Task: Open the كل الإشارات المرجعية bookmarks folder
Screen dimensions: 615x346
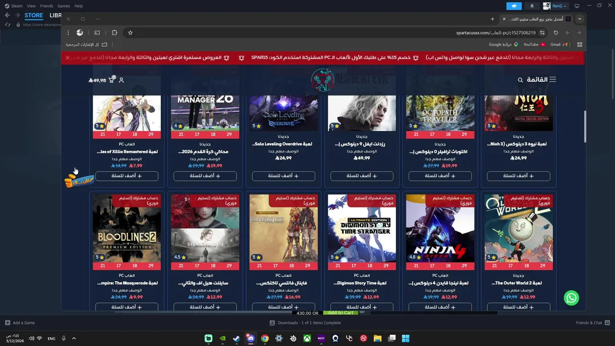Action: pyautogui.click(x=86, y=45)
